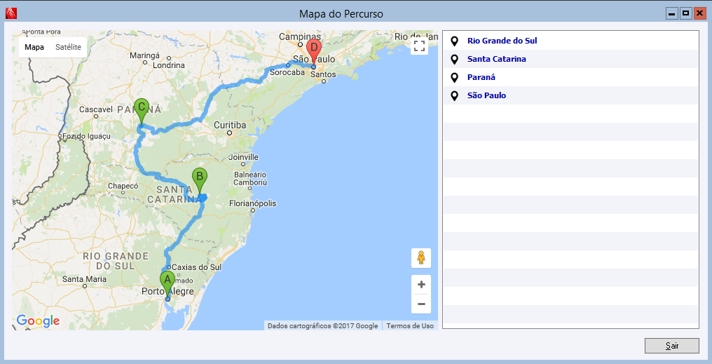This screenshot has width=712, height=364.
Task: Click pin icon beside Paraná
Action: [x=454, y=77]
